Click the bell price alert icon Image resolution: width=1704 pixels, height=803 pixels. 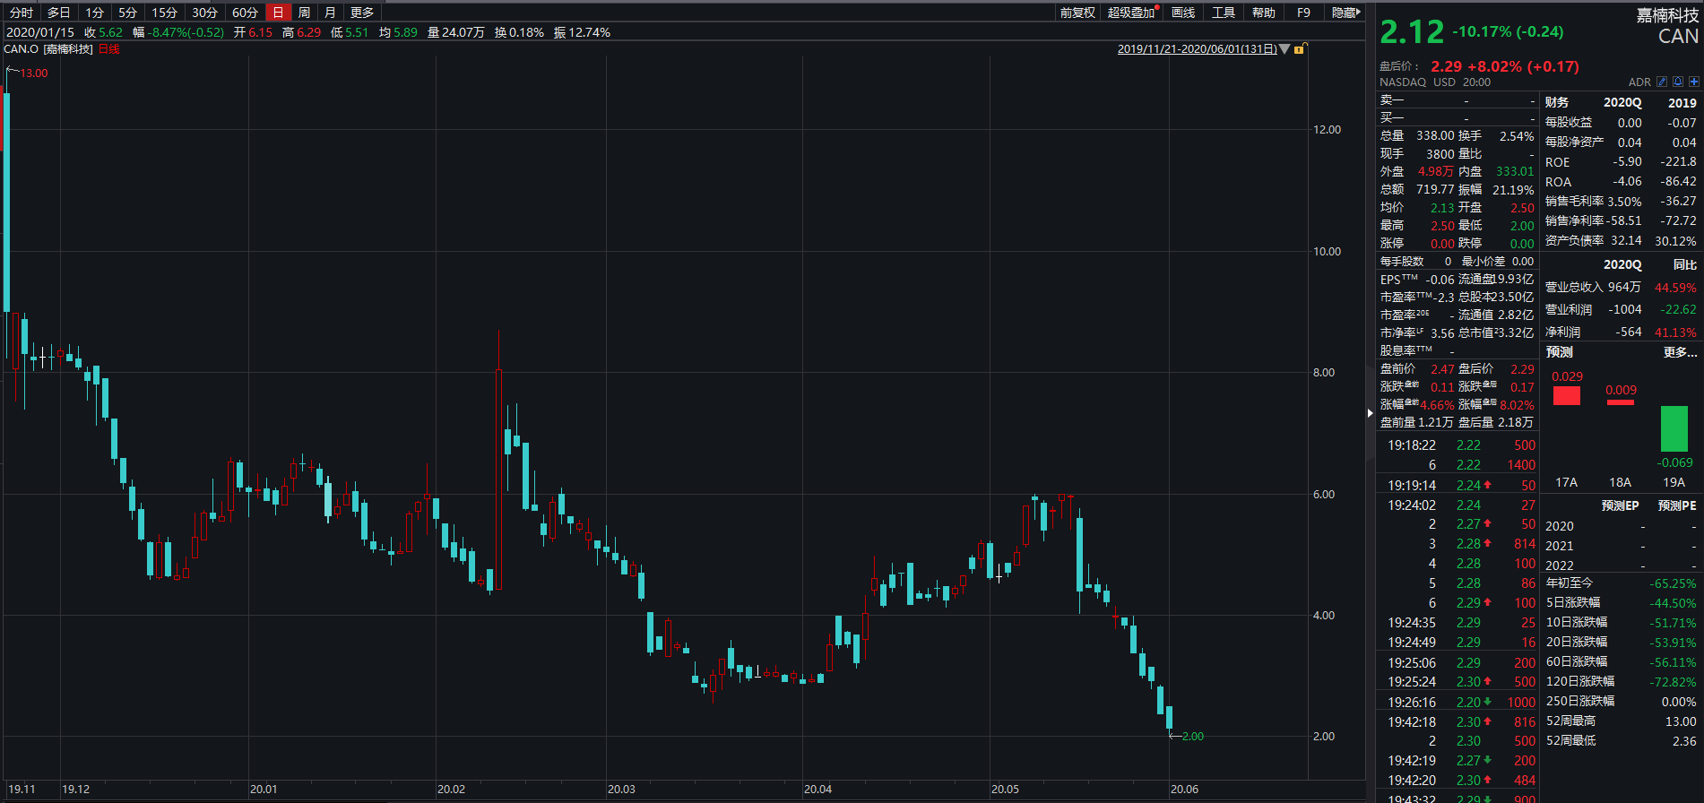click(x=1678, y=82)
